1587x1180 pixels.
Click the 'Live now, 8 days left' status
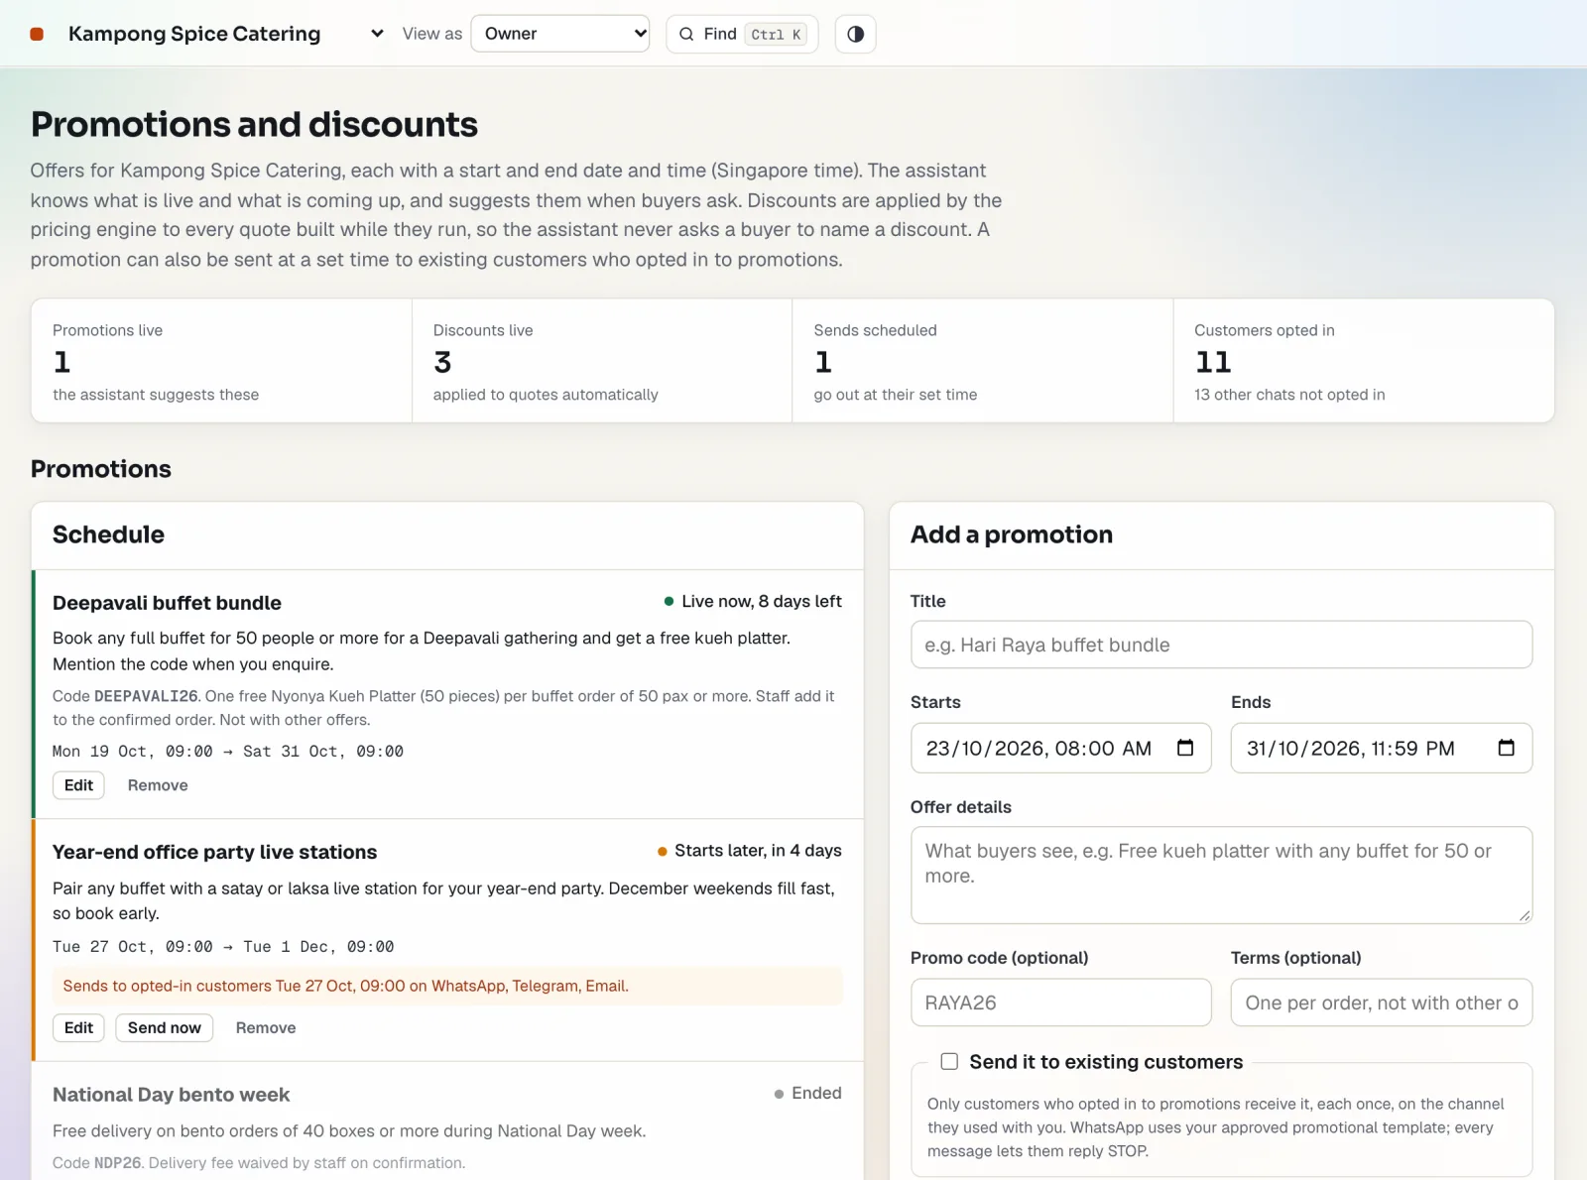[753, 602]
